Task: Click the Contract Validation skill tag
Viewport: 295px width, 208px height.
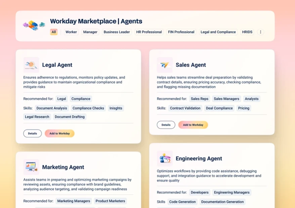Action: [185, 108]
